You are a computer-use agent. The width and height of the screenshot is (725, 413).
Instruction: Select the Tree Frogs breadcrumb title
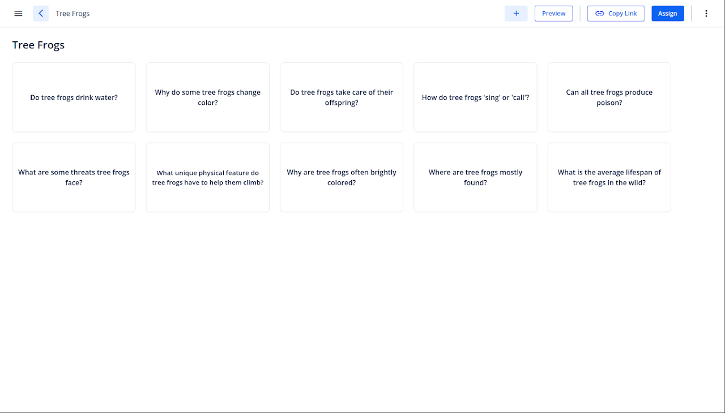(72, 14)
